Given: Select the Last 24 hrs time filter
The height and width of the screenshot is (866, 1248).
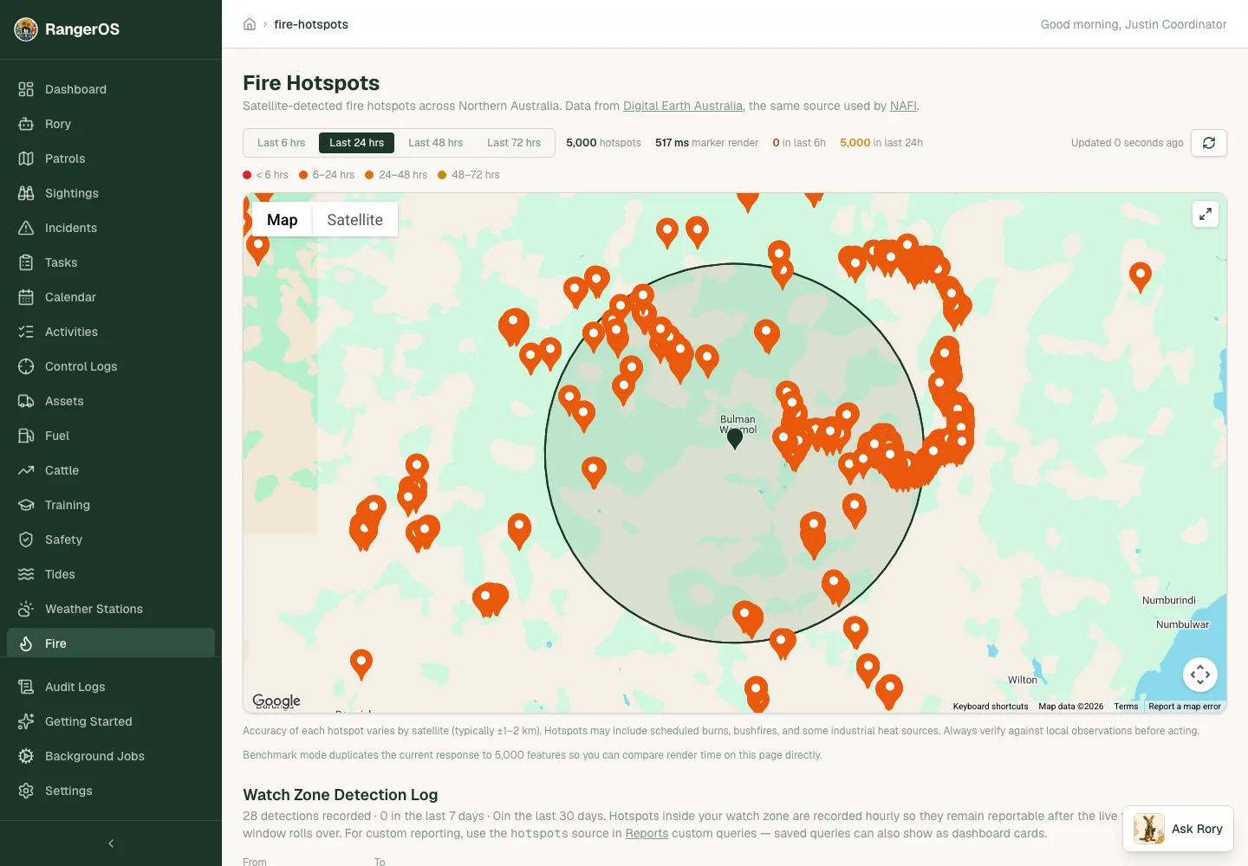Looking at the screenshot, I should [x=357, y=143].
